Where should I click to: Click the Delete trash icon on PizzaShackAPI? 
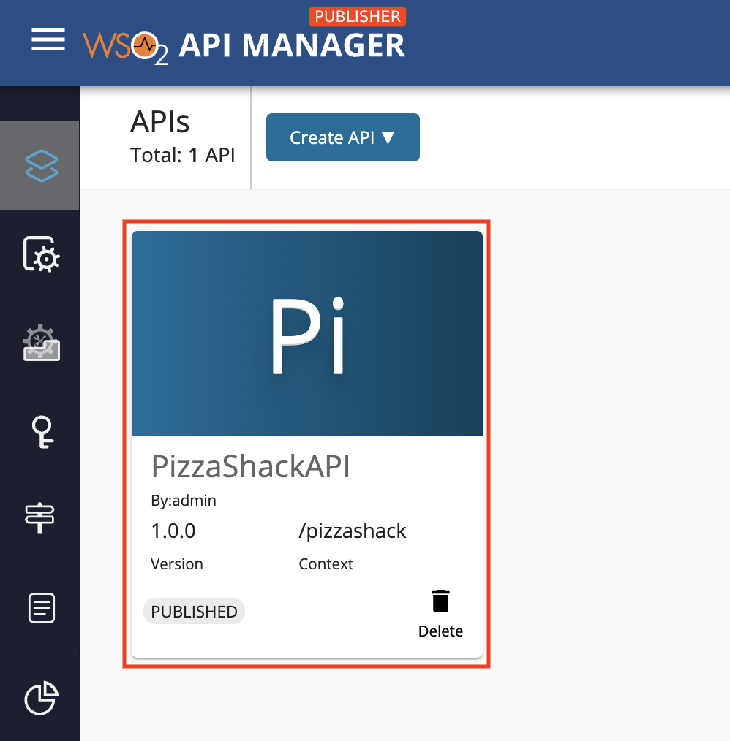click(x=440, y=601)
